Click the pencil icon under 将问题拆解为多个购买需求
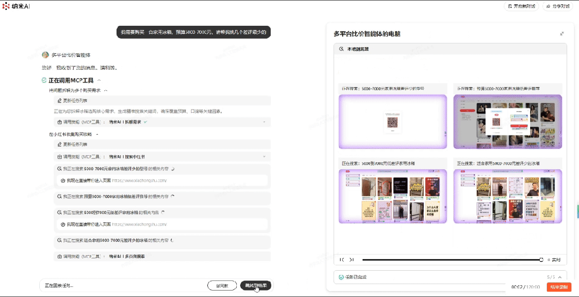579x297 pixels. (x=60, y=100)
